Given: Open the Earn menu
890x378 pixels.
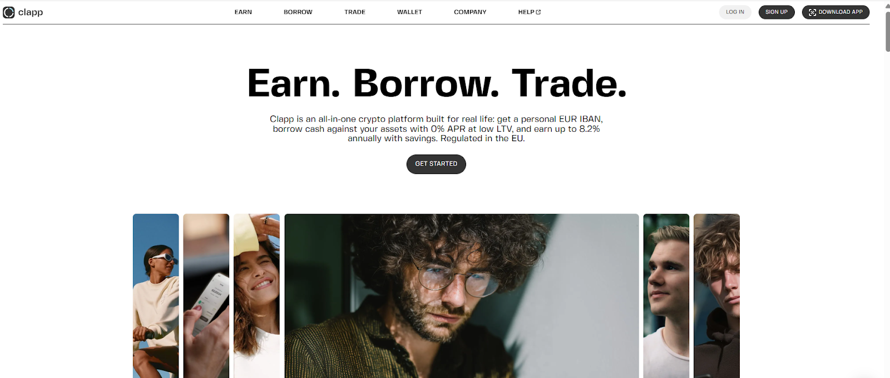Looking at the screenshot, I should tap(243, 12).
